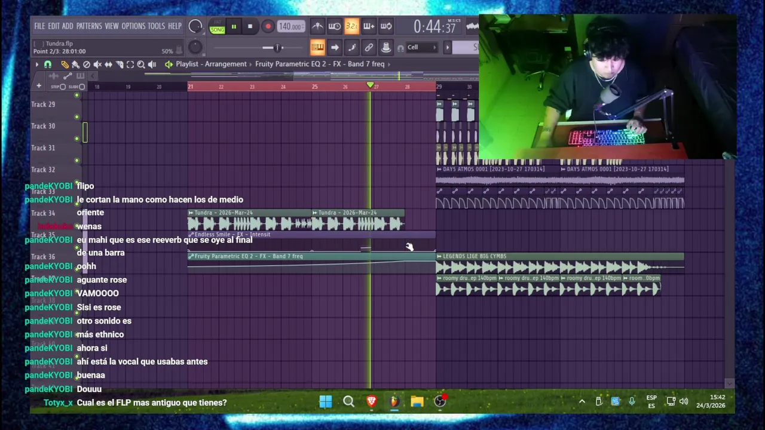Toggle wait for input before recording
Image resolution: width=765 pixels, height=430 pixels.
(x=335, y=26)
